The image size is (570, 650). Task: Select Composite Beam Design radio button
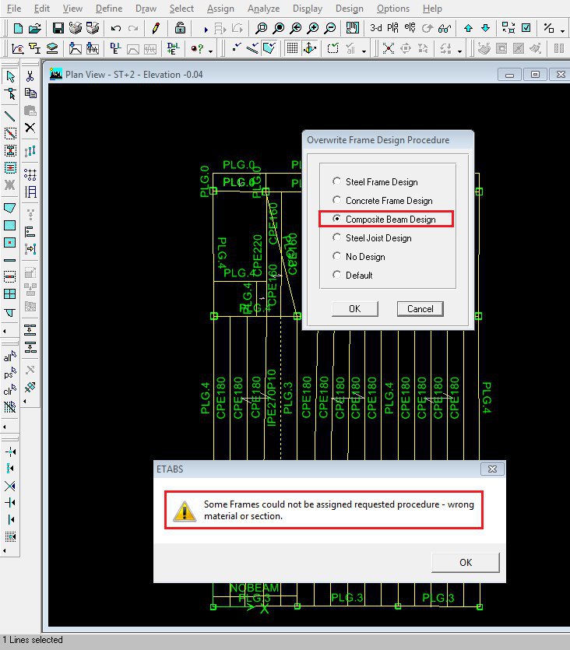click(x=336, y=219)
